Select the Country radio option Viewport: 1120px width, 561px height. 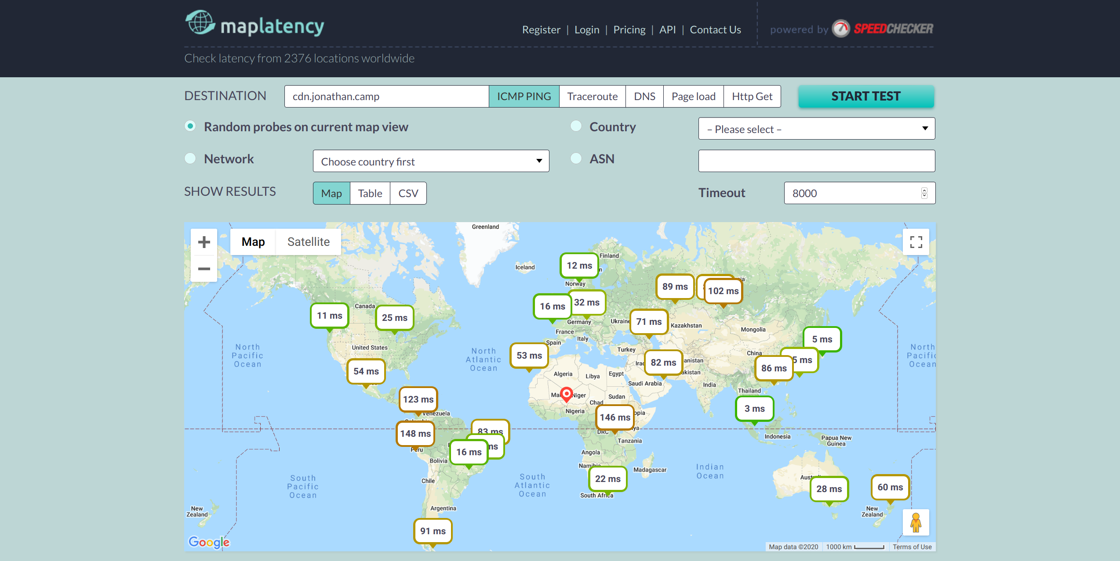point(576,126)
